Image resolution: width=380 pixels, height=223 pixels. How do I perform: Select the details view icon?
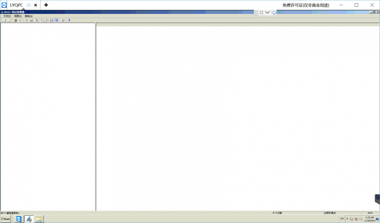click(x=56, y=20)
